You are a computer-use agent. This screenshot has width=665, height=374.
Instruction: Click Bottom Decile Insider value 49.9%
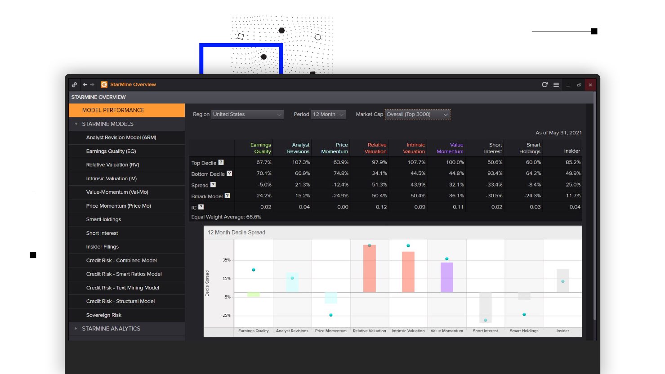pyautogui.click(x=573, y=173)
